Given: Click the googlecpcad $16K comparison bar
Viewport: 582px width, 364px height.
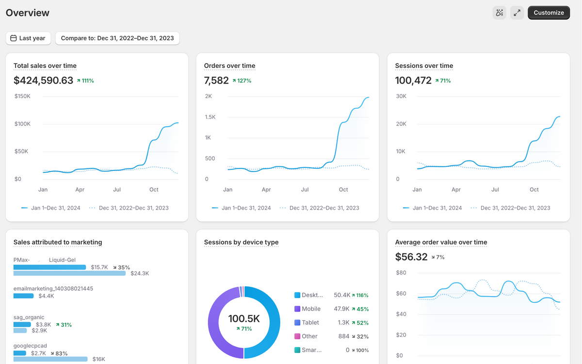Looking at the screenshot, I should (x=50, y=359).
